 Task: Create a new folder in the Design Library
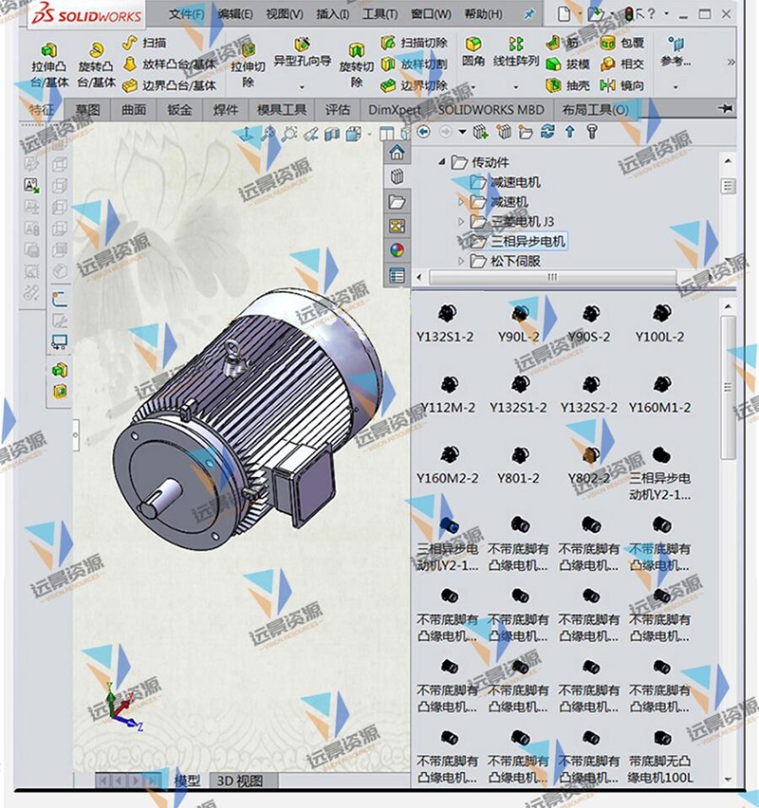coord(526,132)
